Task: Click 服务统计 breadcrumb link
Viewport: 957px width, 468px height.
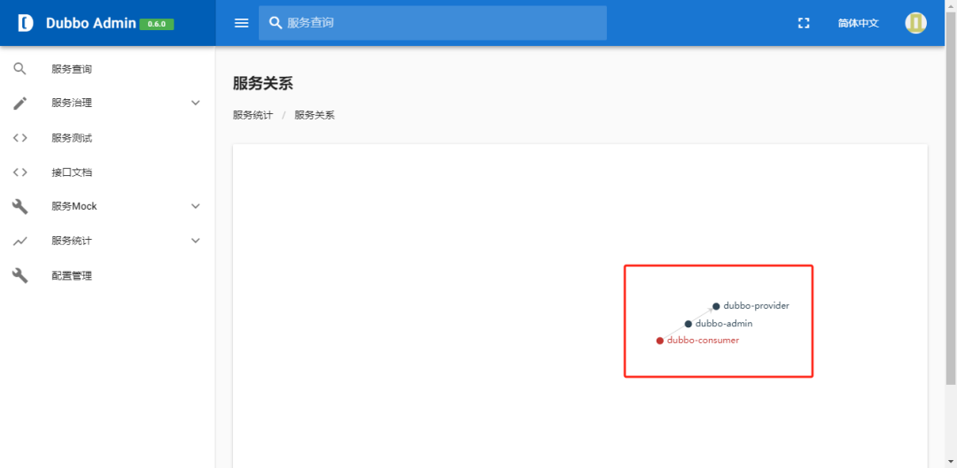Action: point(253,114)
